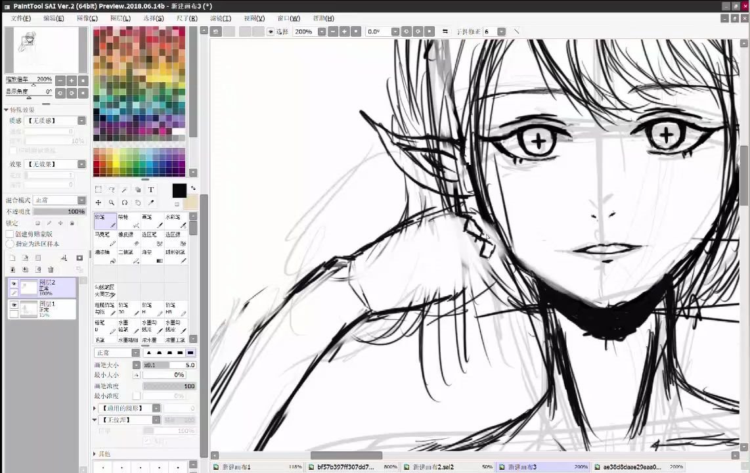This screenshot has width=750, height=473.
Task: Select the 图层2 layer thumbnail
Action: point(28,286)
